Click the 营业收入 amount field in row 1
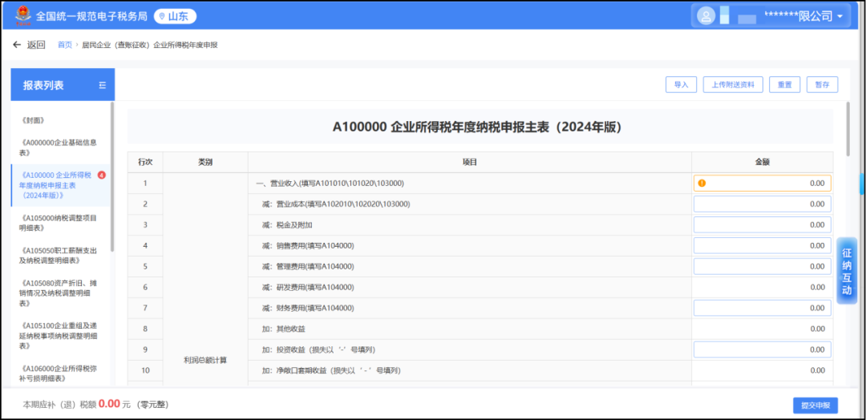This screenshot has height=420, width=866. 763,184
